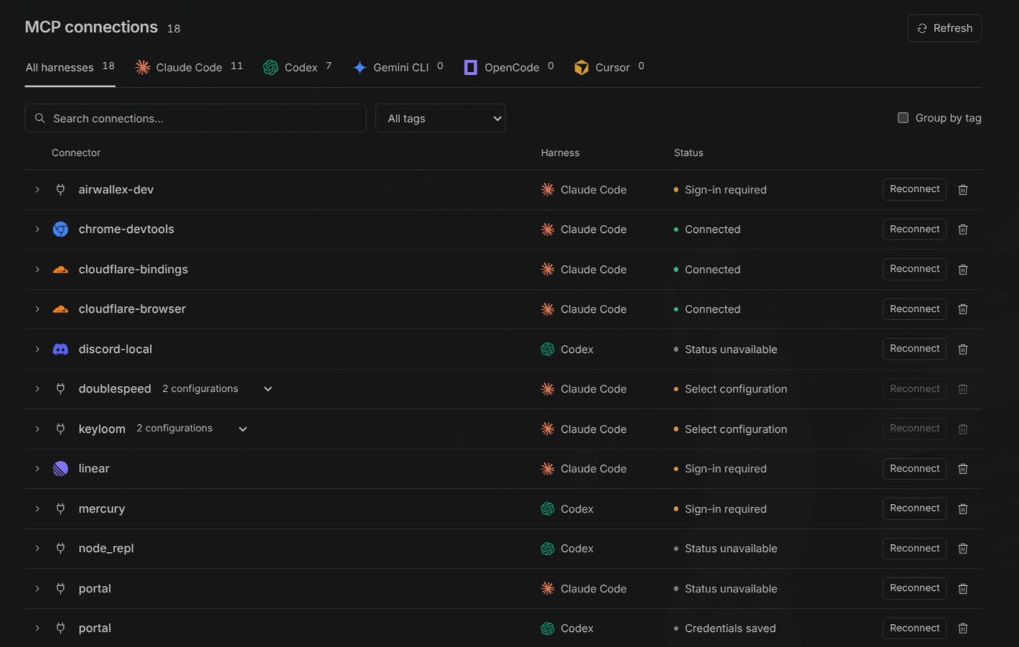1019x647 pixels.
Task: Expand the airwallex-dev row chevron
Action: coord(37,190)
